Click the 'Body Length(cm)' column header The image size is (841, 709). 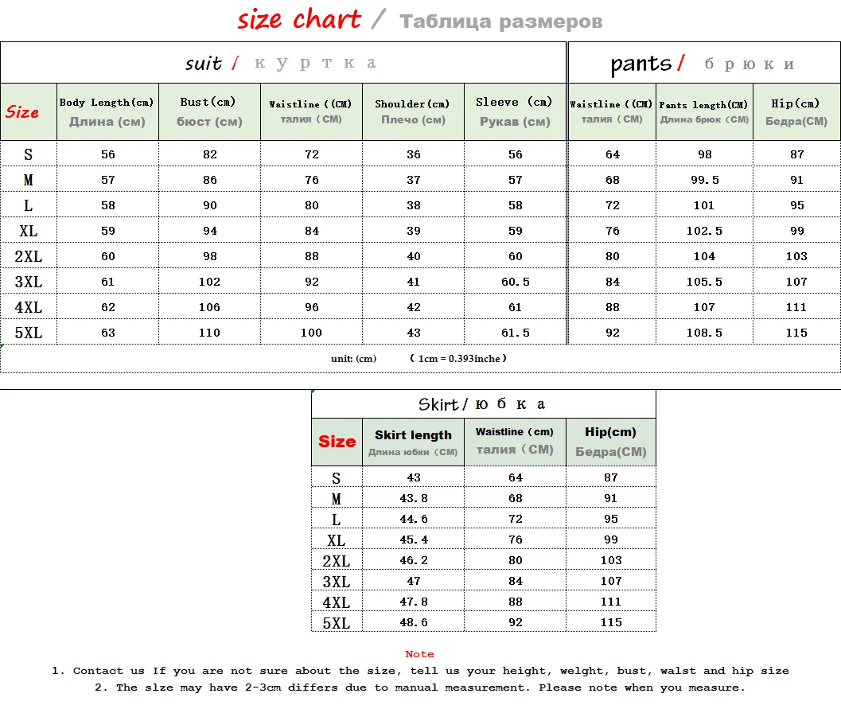coord(107,112)
